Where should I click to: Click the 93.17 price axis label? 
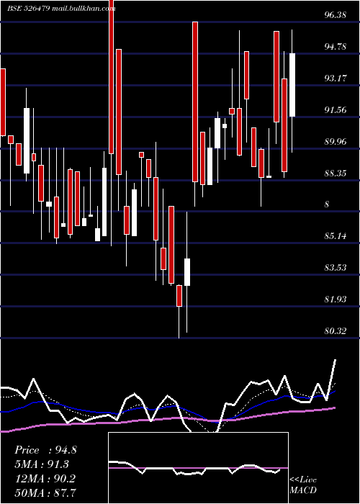(336, 78)
